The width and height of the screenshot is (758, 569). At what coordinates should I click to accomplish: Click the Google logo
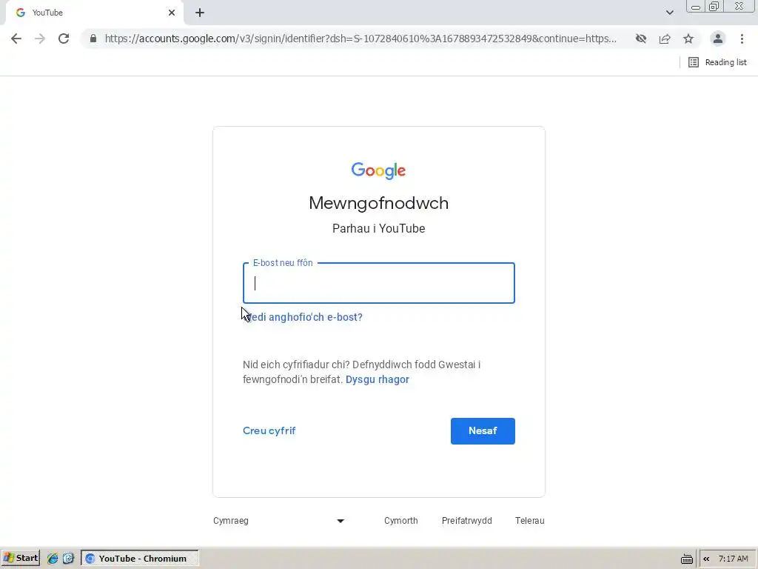pyautogui.click(x=378, y=170)
